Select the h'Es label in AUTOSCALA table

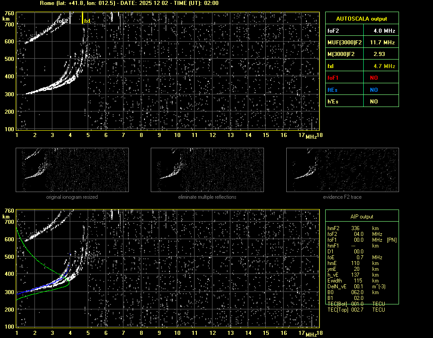tap(332, 102)
